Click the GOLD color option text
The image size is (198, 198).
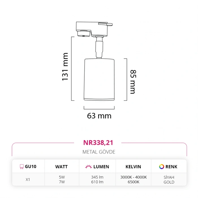pos(169,182)
